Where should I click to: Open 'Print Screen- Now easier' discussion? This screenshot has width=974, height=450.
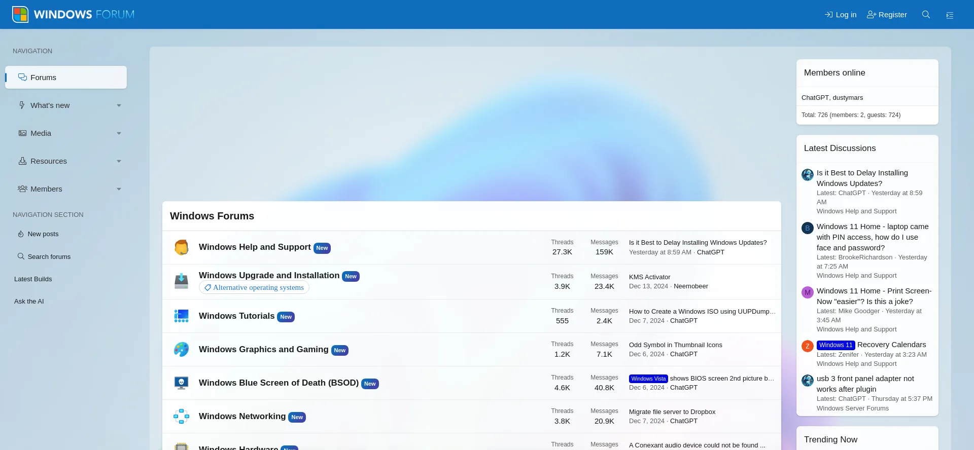tap(874, 296)
